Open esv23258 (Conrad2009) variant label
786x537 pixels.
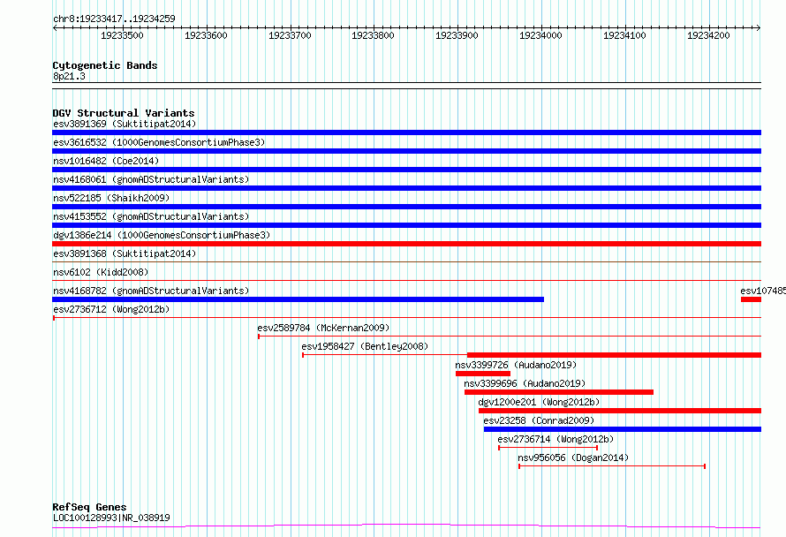pos(539,420)
